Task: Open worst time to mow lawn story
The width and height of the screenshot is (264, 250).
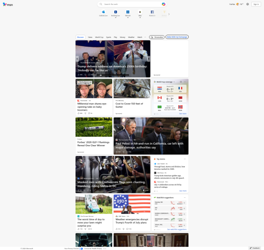Action: 91,223
